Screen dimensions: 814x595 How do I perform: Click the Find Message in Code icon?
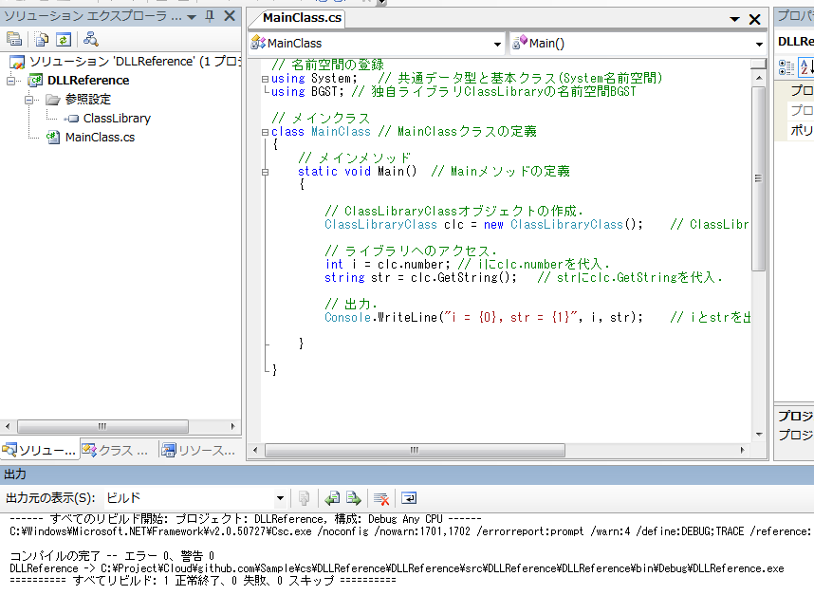[x=305, y=498]
